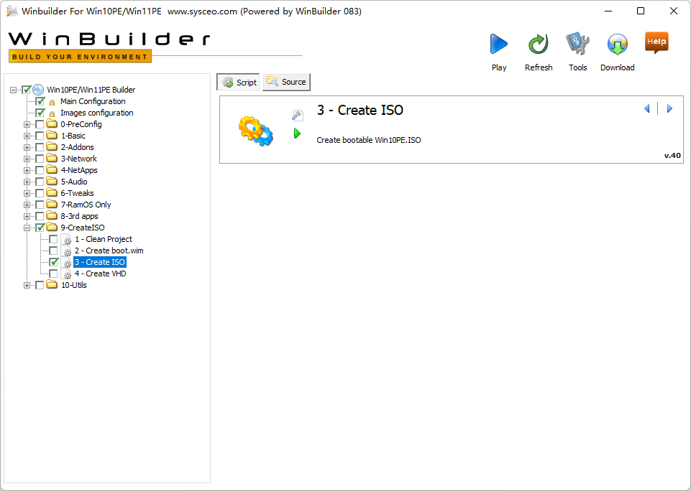
Task: Expand the 4-NetApps folder
Action: [27, 170]
